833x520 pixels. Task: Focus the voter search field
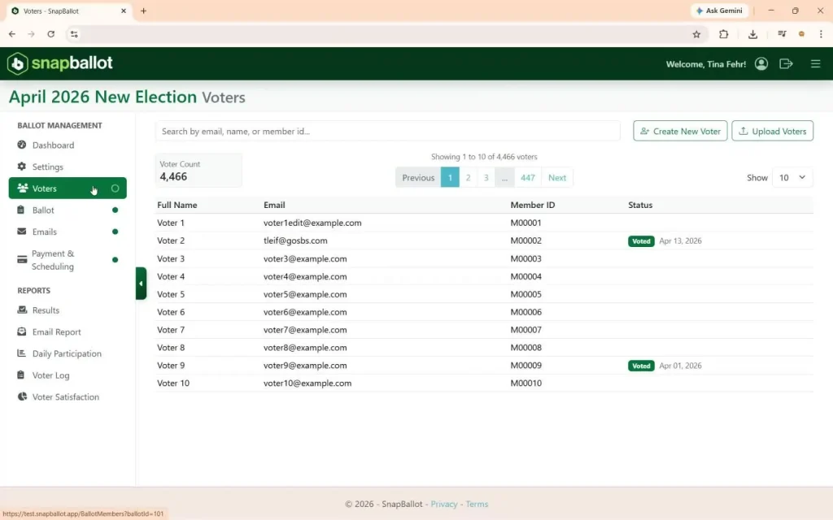tap(388, 131)
